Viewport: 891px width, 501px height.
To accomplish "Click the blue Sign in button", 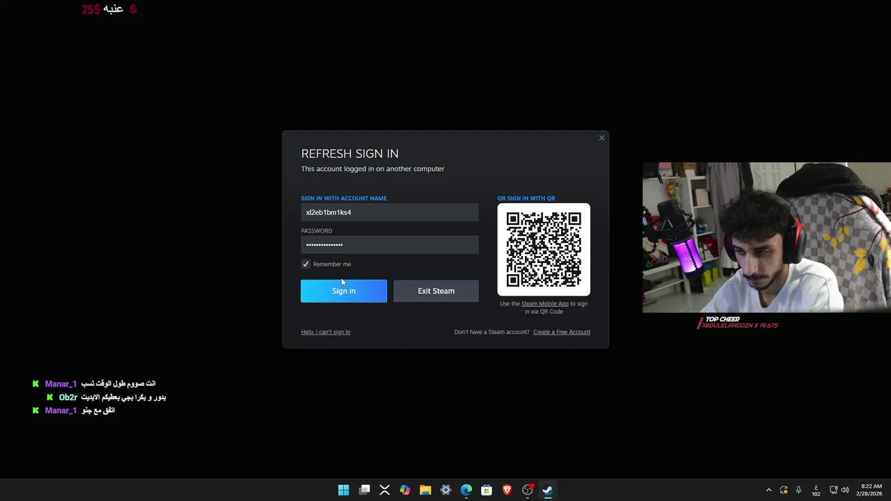I will 344,291.
